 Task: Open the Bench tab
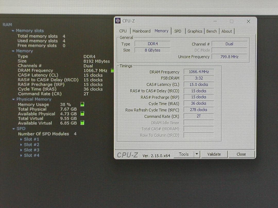pos(211,31)
